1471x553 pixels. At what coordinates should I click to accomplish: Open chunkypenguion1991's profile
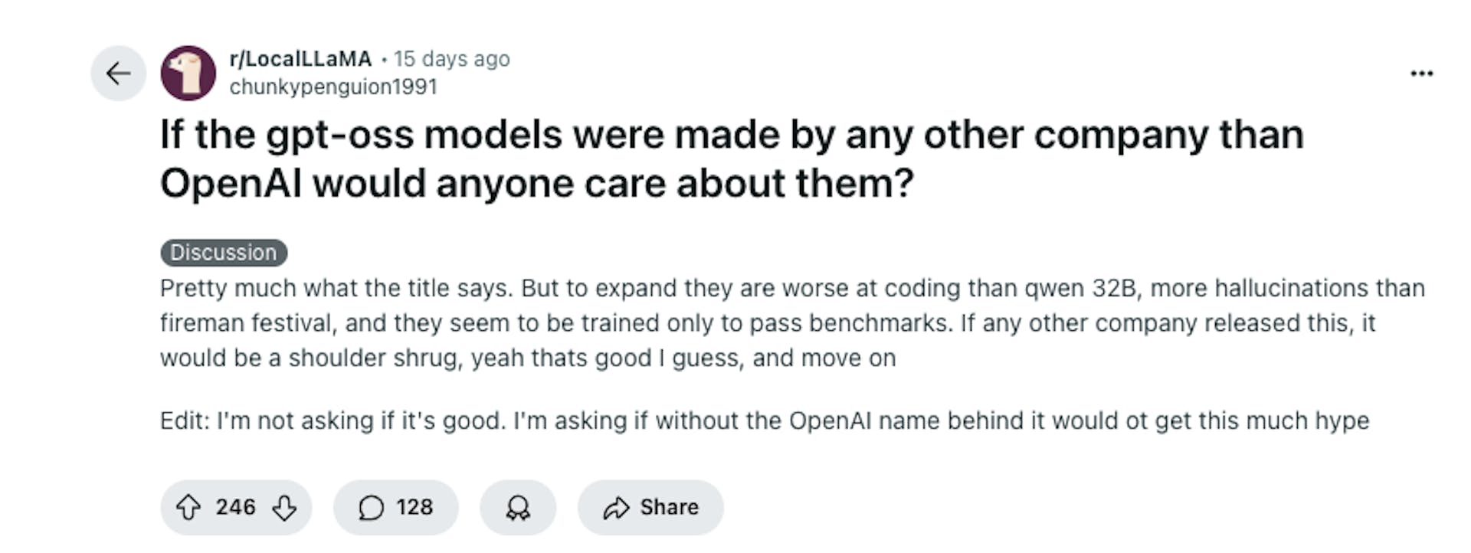(x=334, y=86)
